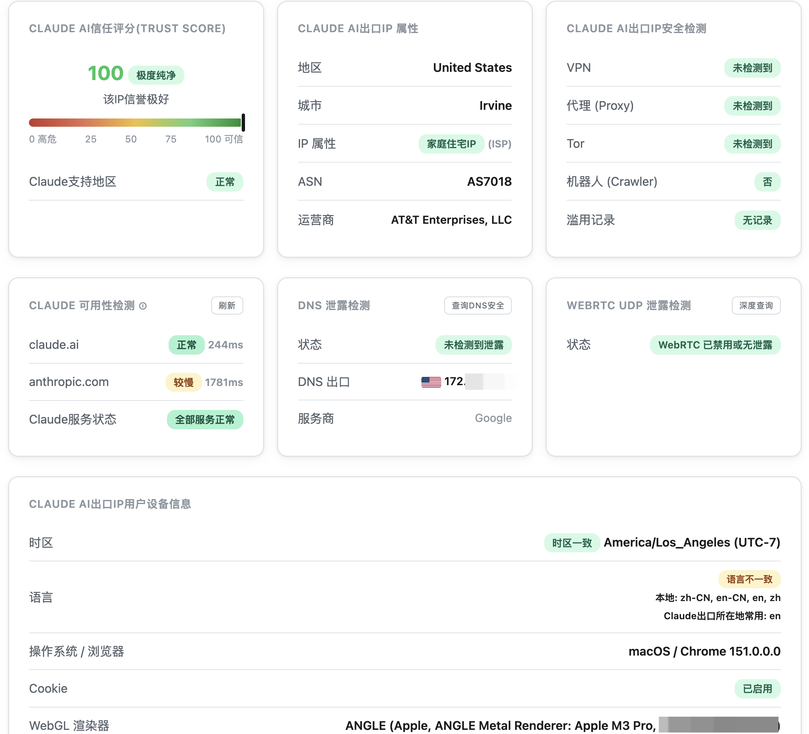809x734 pixels.
Task: Click the trust score gradient bar
Action: coord(135,123)
